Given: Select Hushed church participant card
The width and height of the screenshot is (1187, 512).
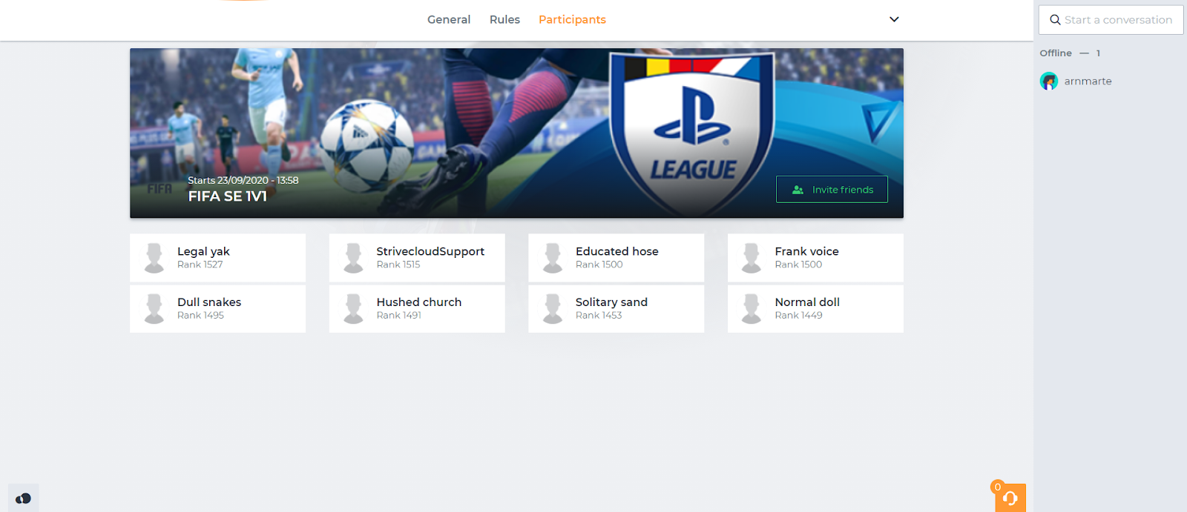Looking at the screenshot, I should 417,308.
